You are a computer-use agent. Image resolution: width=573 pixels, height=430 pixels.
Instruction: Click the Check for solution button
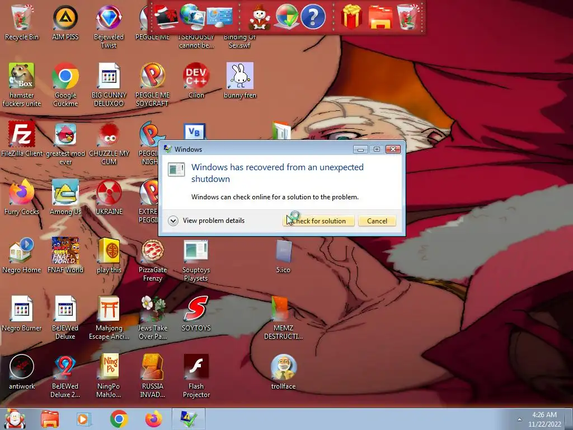click(318, 221)
